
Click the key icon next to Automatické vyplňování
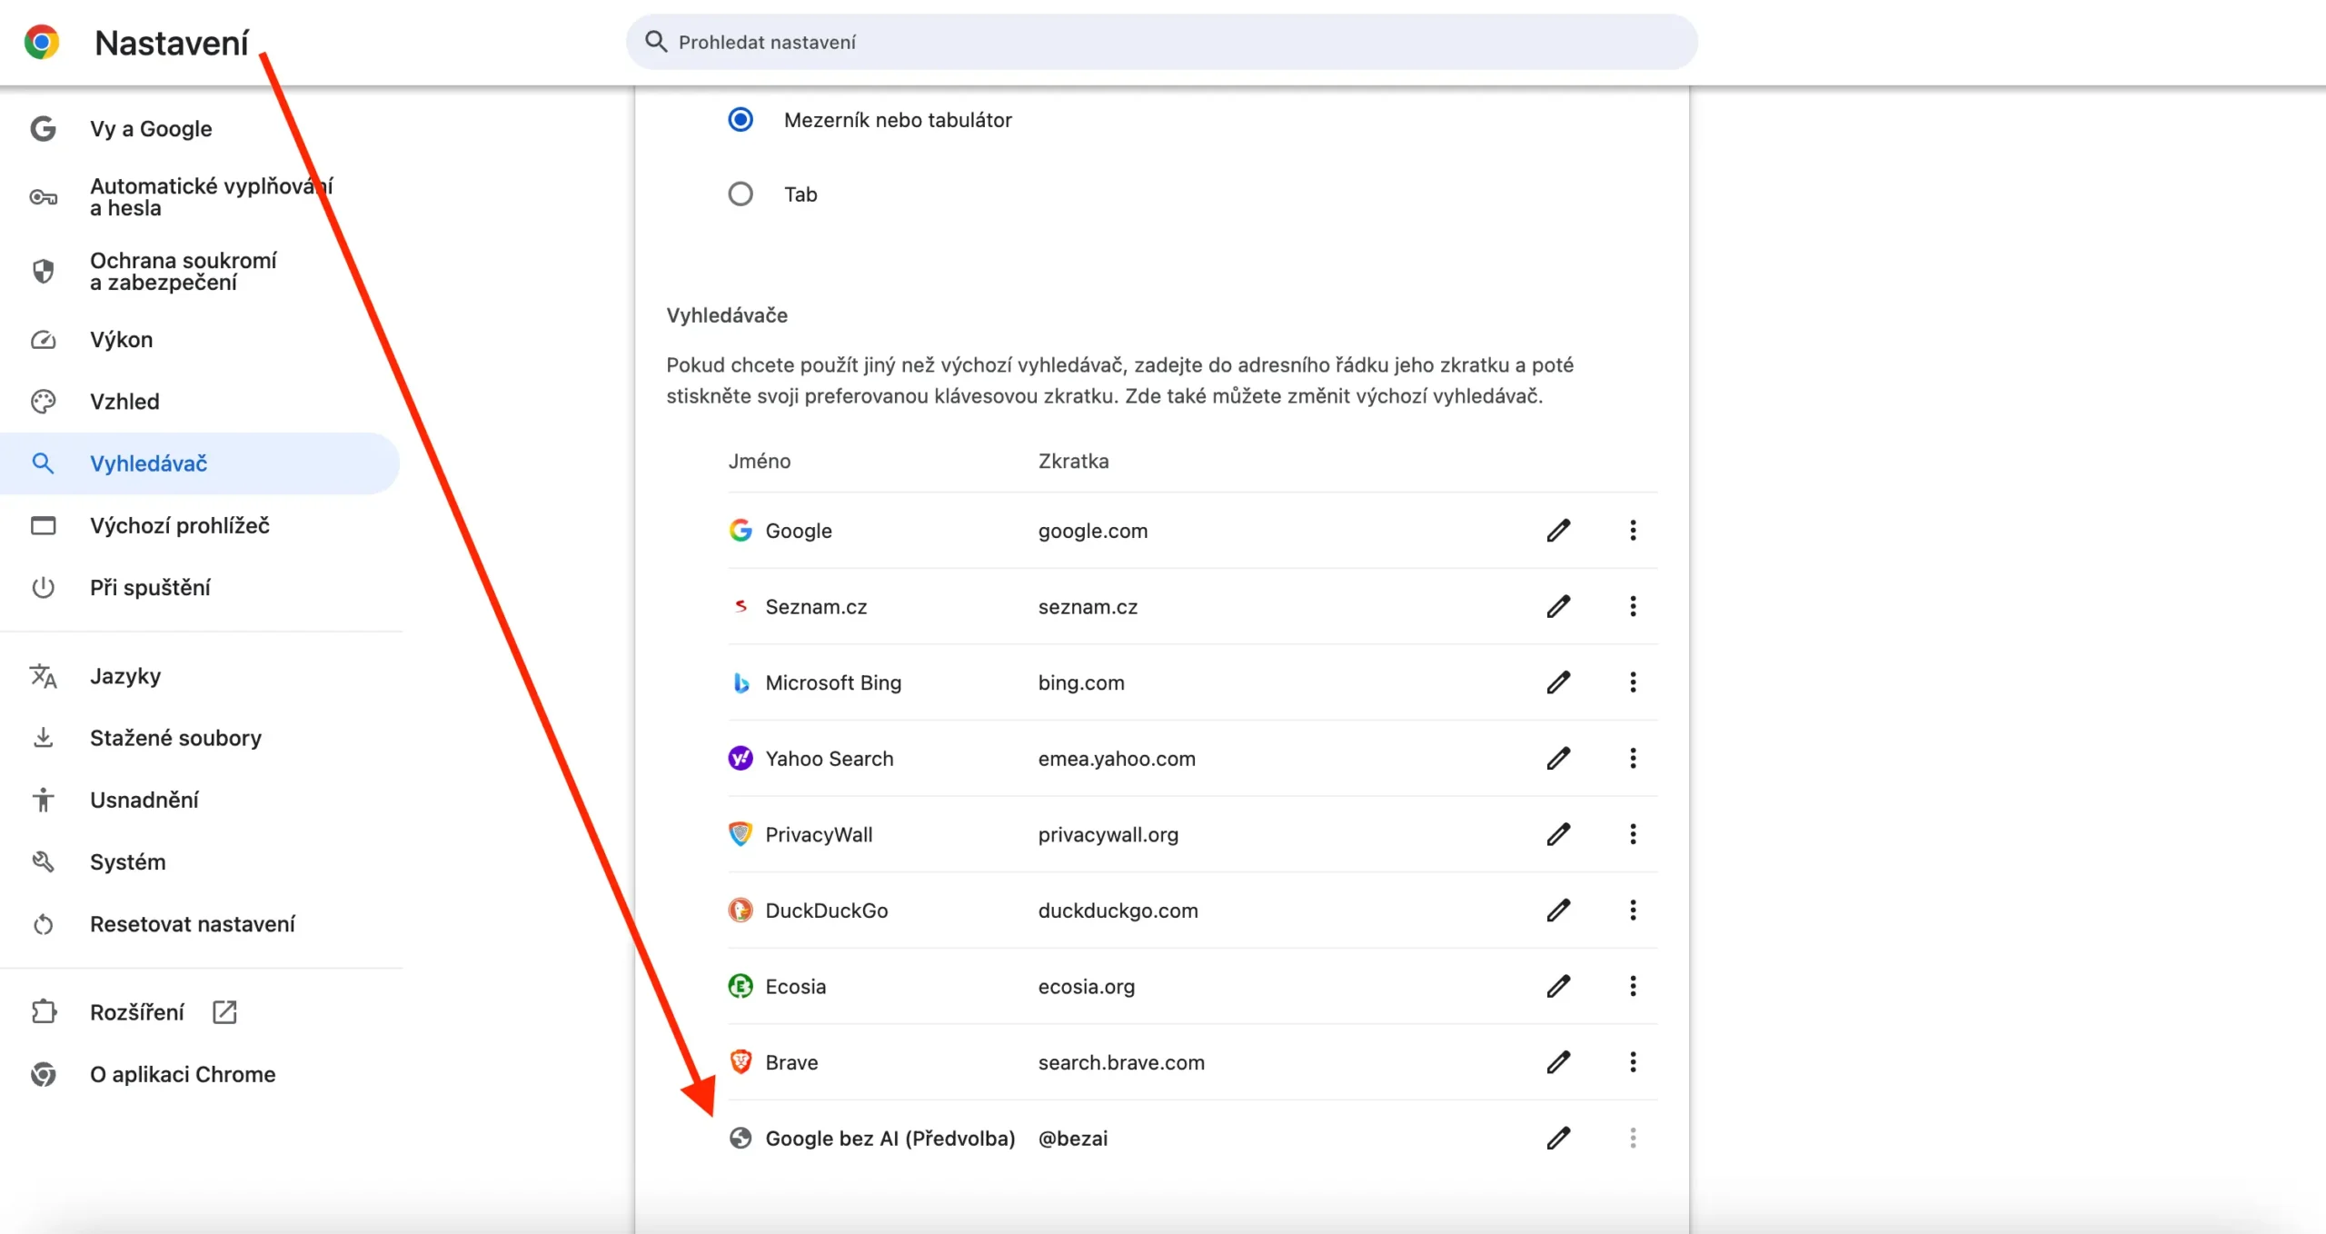click(x=43, y=196)
